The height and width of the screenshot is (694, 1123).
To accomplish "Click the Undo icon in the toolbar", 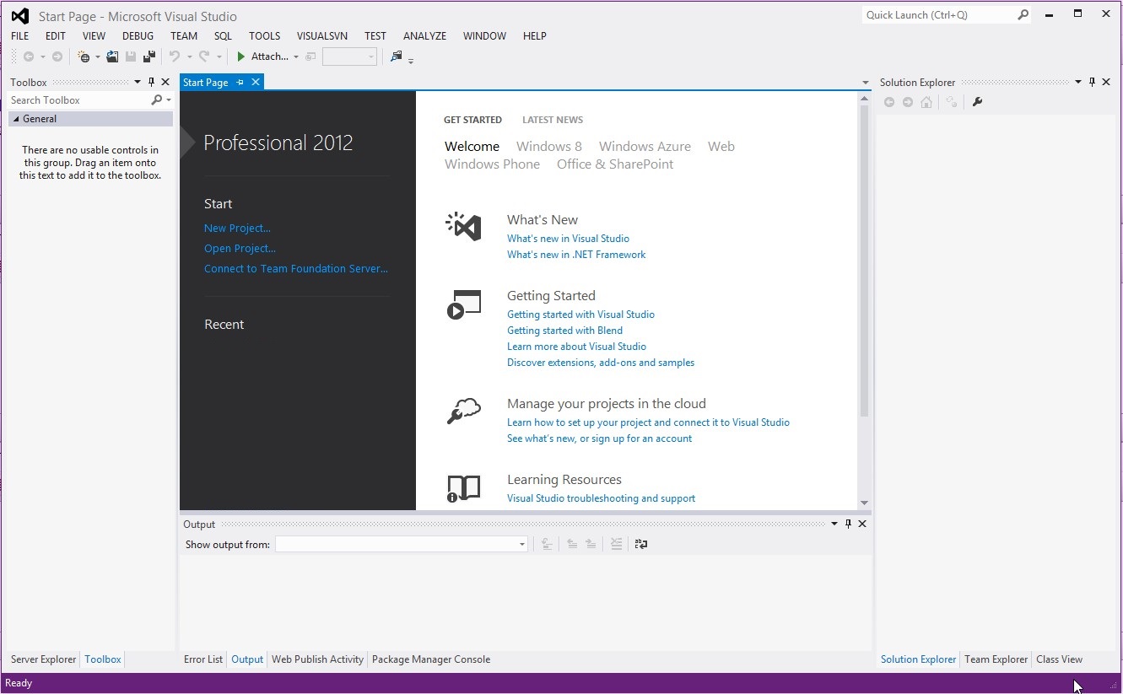I will [x=175, y=56].
